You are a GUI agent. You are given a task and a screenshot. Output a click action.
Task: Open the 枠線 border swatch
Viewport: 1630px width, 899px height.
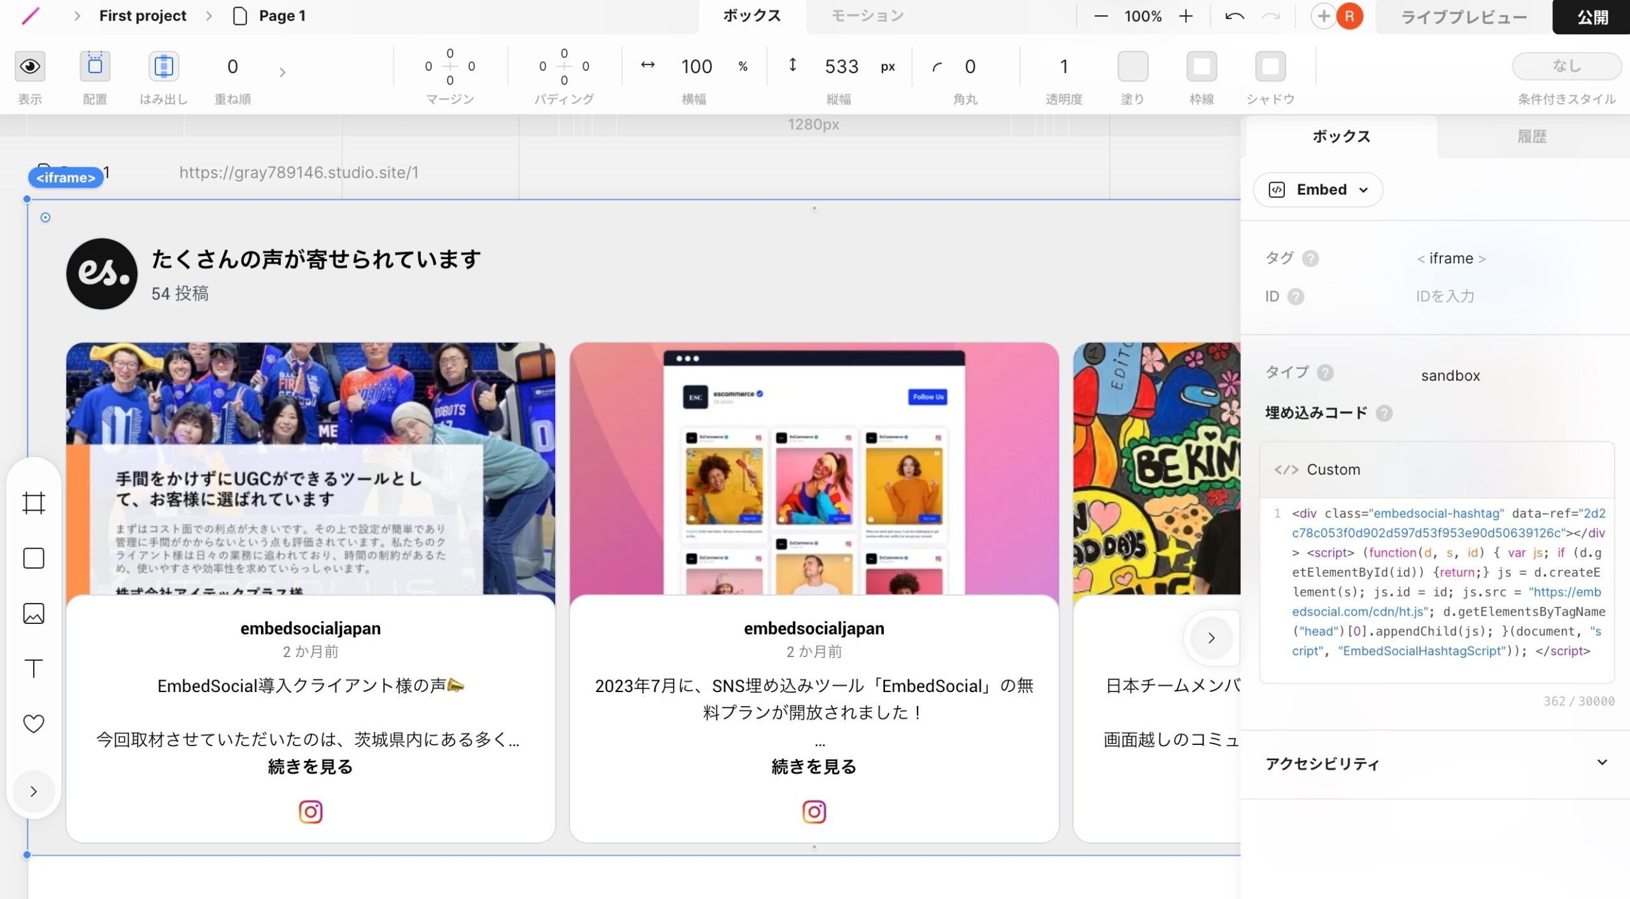[x=1201, y=66]
